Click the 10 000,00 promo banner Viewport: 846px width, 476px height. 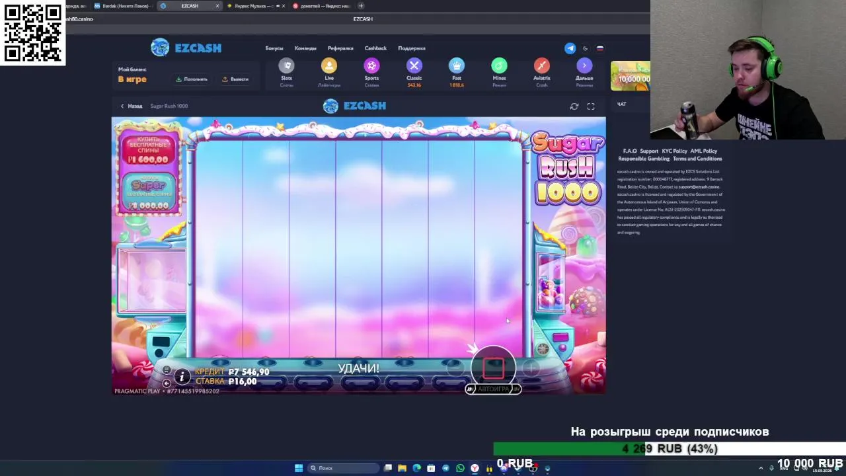coord(631,76)
